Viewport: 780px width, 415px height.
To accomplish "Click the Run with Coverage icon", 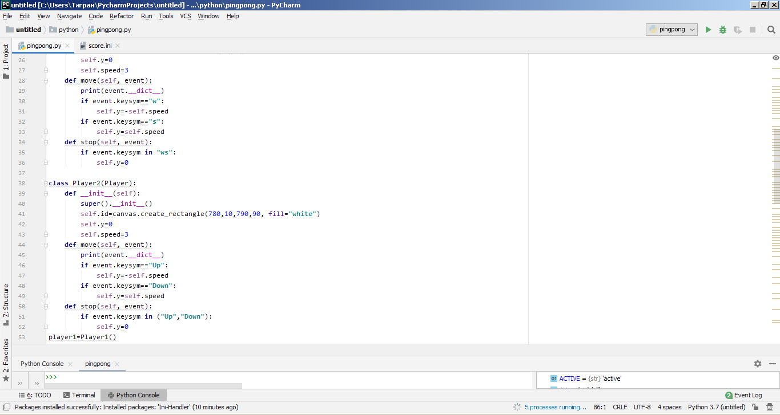I will (x=738, y=30).
